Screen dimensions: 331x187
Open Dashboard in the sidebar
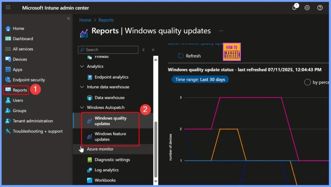click(23, 39)
